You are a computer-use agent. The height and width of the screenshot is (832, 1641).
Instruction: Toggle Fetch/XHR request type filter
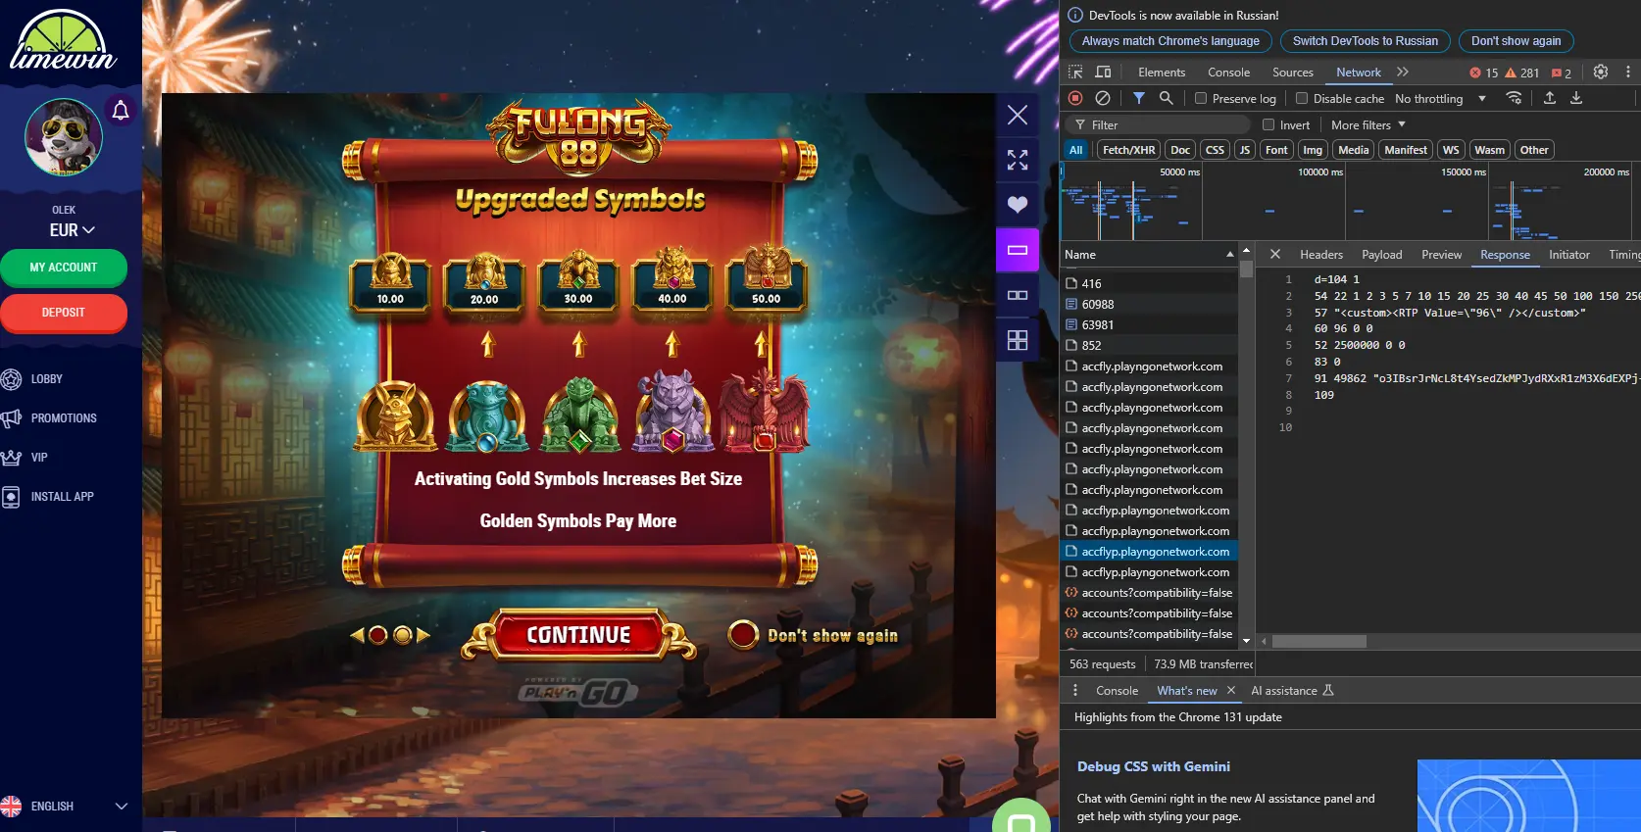(x=1128, y=150)
